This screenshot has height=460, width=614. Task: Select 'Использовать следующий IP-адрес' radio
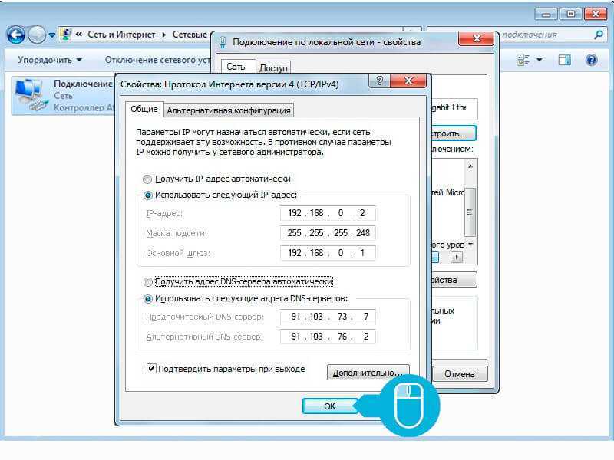[x=147, y=195]
